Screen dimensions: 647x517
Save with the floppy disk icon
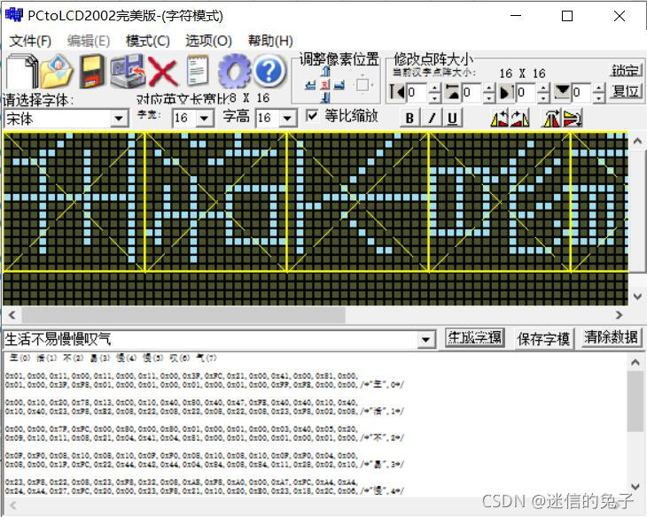91,72
